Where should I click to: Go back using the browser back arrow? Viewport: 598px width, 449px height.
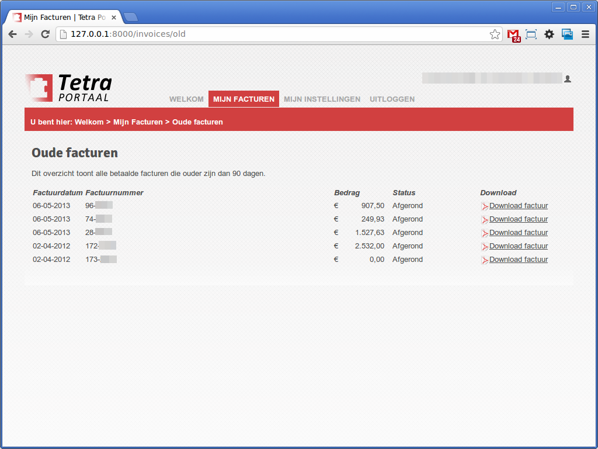(12, 34)
